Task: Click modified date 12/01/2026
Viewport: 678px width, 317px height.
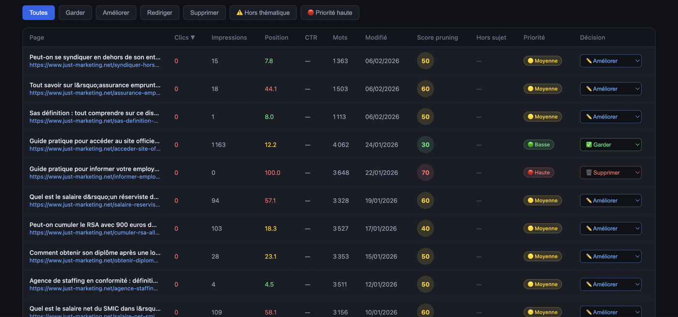Action: pyautogui.click(x=381, y=285)
